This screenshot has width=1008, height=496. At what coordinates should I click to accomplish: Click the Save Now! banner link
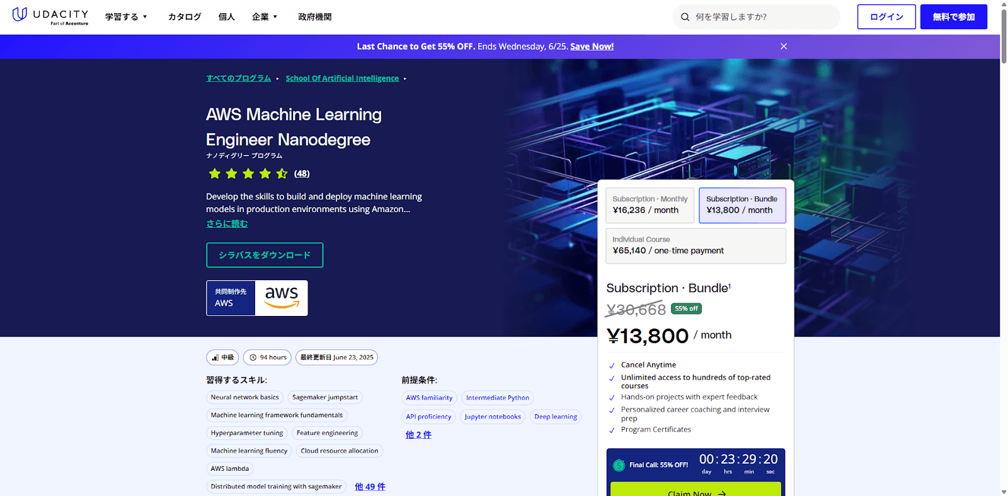pyautogui.click(x=592, y=47)
